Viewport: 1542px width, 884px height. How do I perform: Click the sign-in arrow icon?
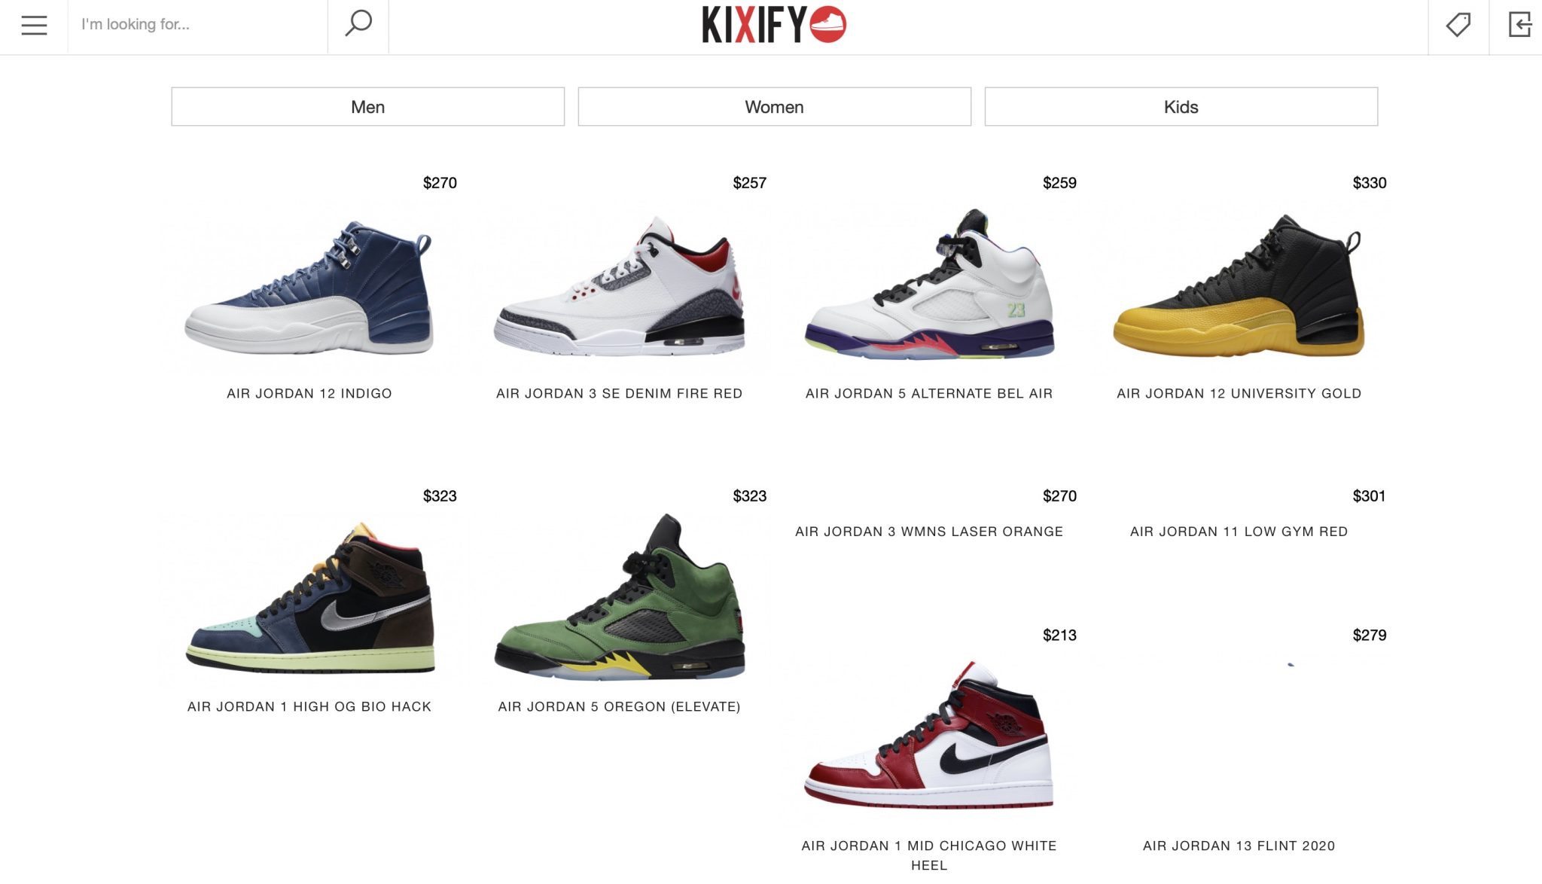pos(1519,24)
